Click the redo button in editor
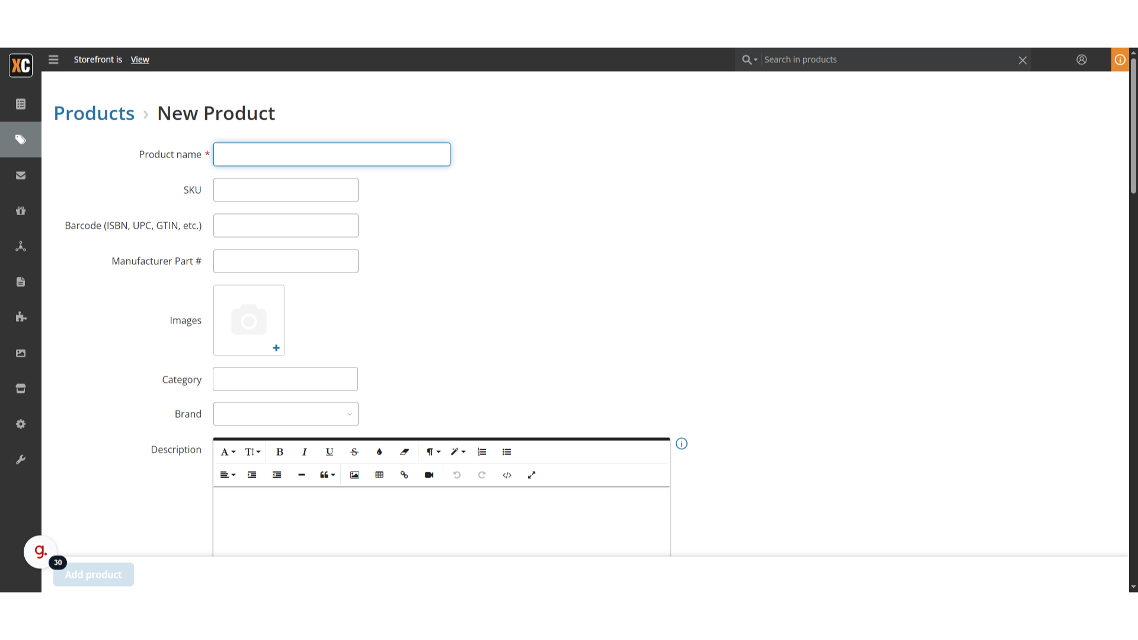1138x640 pixels. click(x=482, y=475)
